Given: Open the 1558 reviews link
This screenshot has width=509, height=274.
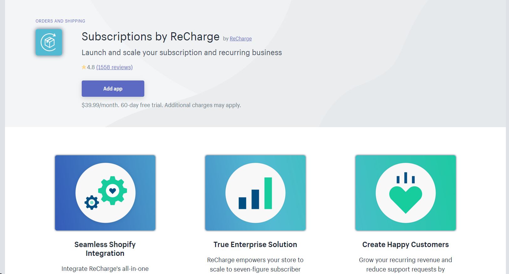Looking at the screenshot, I should point(115,67).
